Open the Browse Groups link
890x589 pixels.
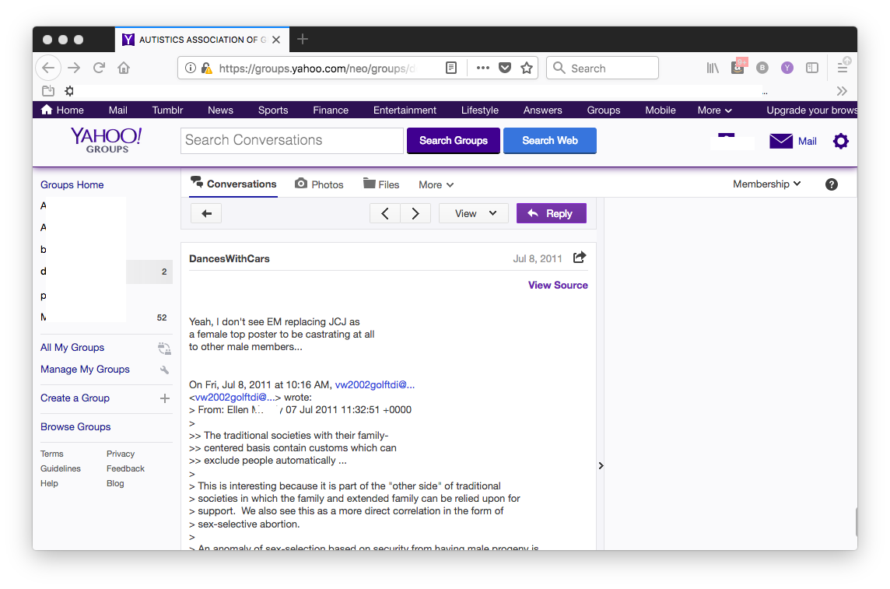click(x=75, y=426)
